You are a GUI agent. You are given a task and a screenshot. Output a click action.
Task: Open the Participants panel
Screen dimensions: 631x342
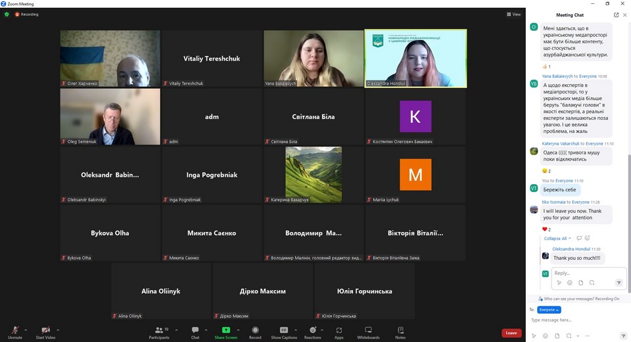pyautogui.click(x=158, y=332)
